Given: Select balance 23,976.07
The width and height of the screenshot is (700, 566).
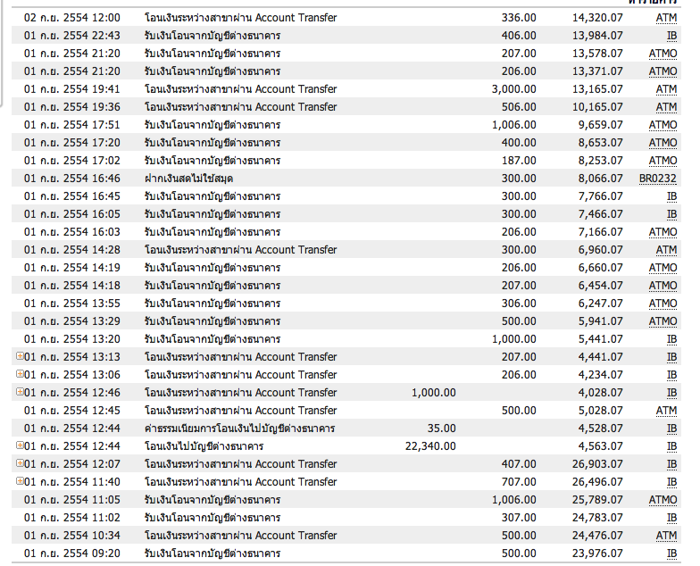Looking at the screenshot, I should 597,554.
